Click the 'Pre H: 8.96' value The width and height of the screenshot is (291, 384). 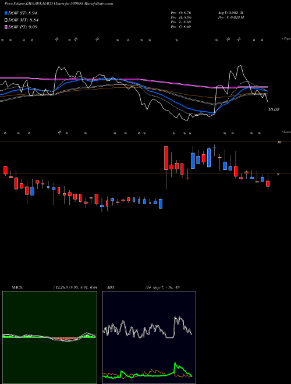pyautogui.click(x=181, y=17)
